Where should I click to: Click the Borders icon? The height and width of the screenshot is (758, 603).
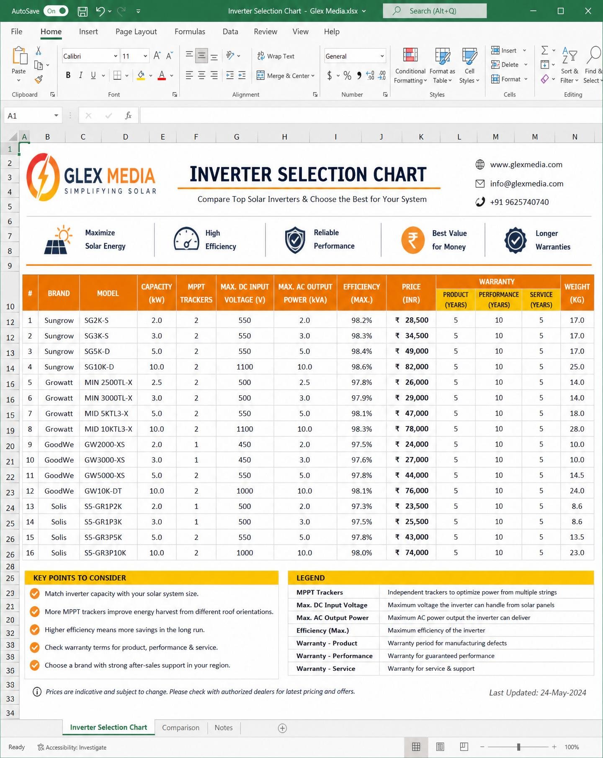[118, 75]
